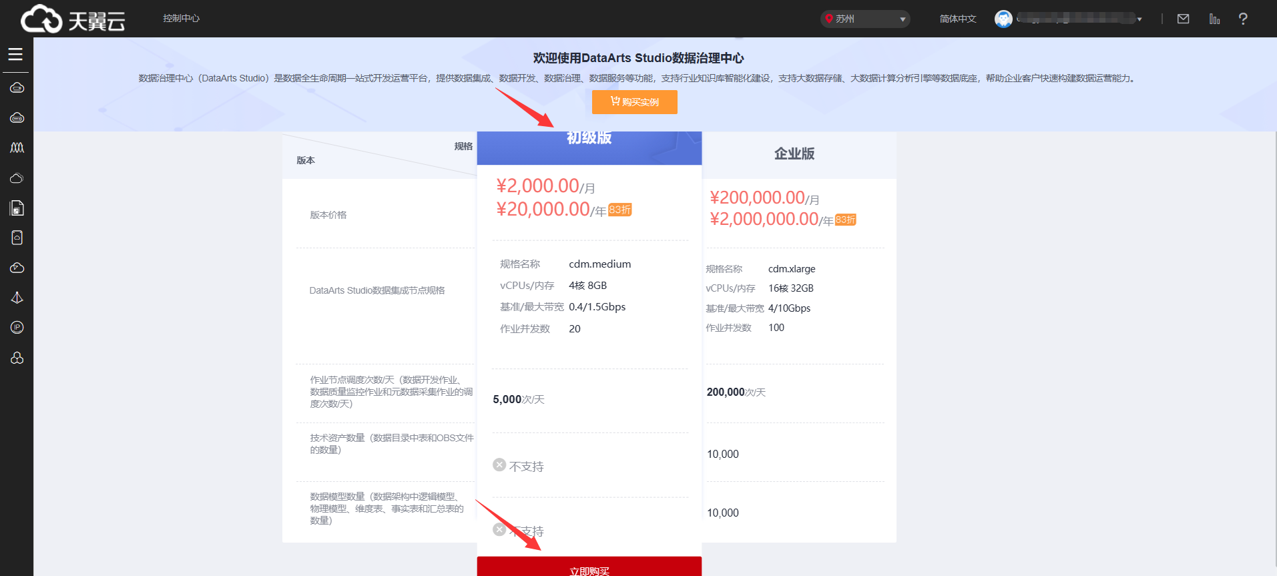Click the 天翼云 logo
This screenshot has width=1277, height=576.
coord(73,19)
